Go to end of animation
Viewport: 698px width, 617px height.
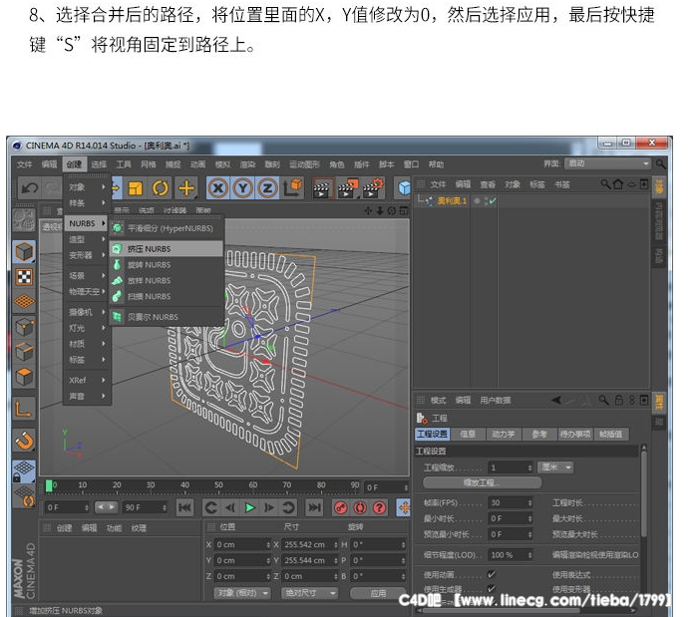315,507
